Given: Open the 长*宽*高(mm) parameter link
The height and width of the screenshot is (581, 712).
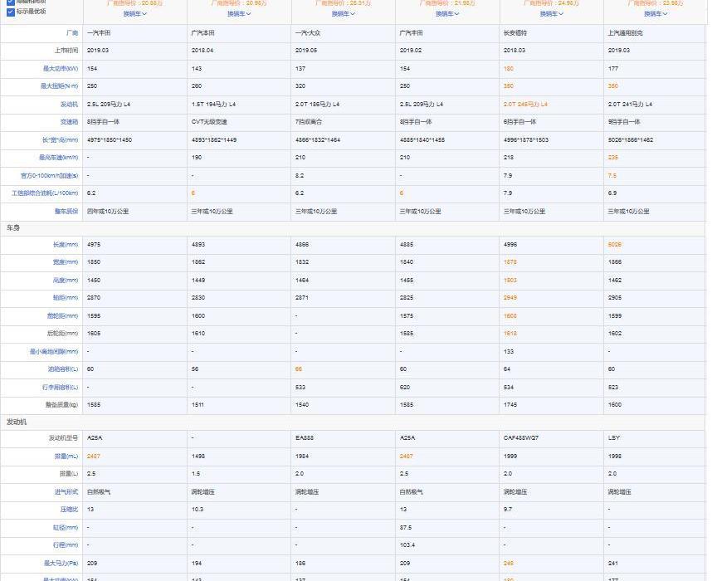Looking at the screenshot, I should (60, 140).
